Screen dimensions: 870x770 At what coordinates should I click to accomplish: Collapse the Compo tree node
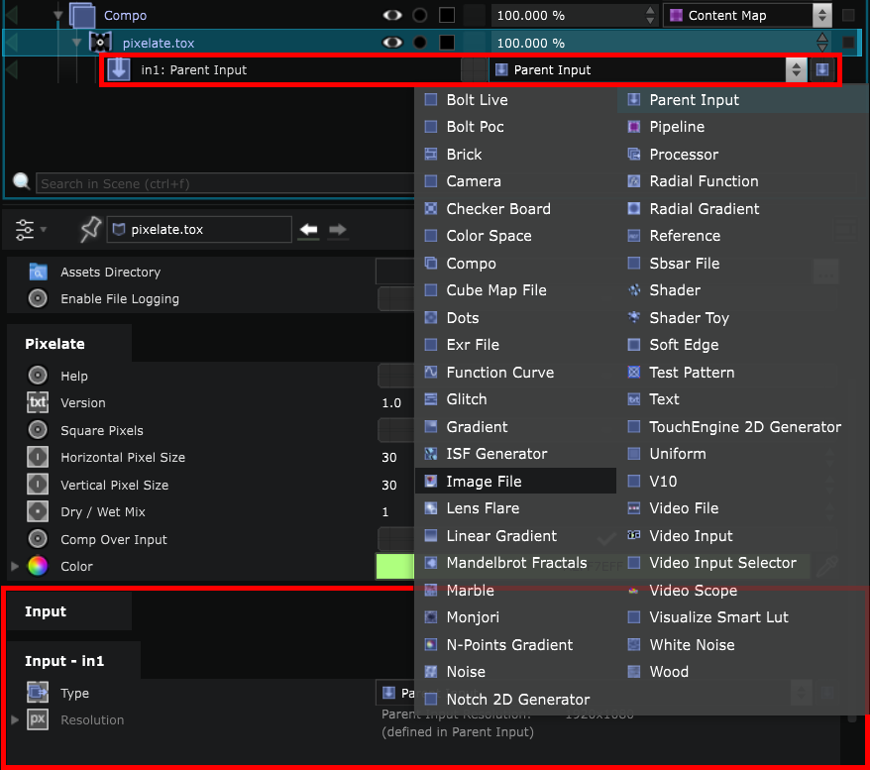58,16
